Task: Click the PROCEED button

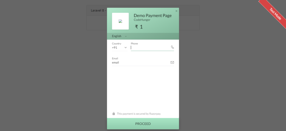Action: (x=143, y=124)
